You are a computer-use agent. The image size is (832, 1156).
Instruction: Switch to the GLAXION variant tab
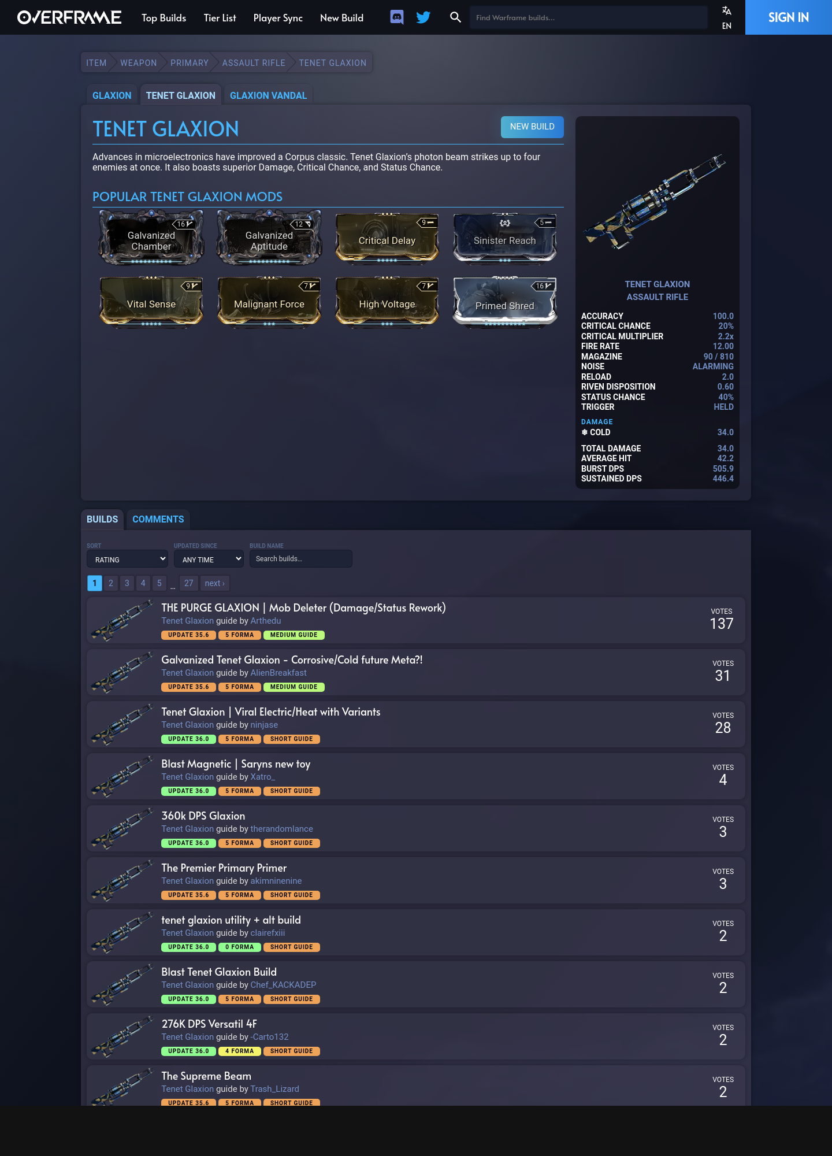click(112, 95)
